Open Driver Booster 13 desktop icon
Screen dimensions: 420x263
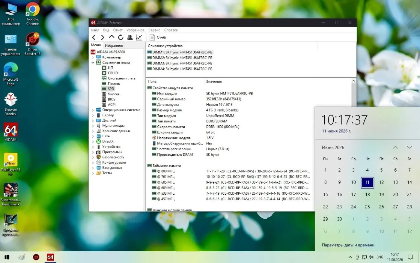point(32,44)
